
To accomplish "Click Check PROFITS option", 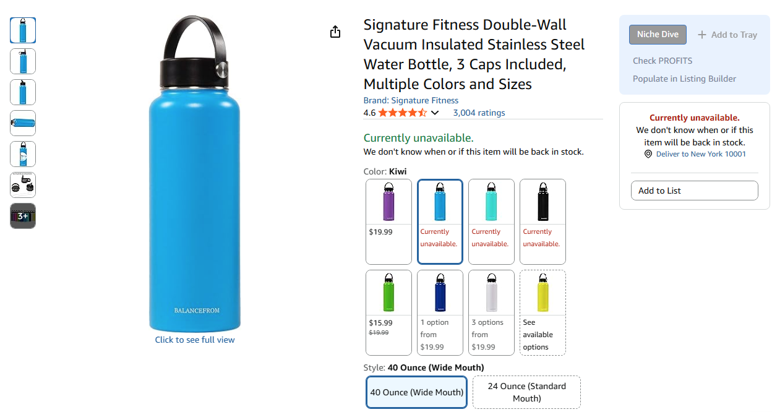I will (x=663, y=61).
